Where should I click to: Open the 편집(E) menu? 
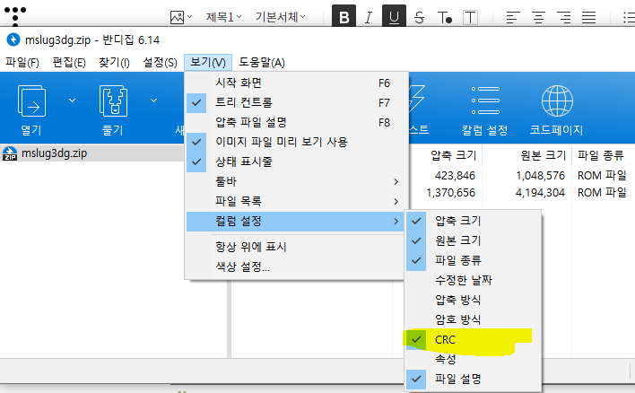pyautogui.click(x=69, y=63)
